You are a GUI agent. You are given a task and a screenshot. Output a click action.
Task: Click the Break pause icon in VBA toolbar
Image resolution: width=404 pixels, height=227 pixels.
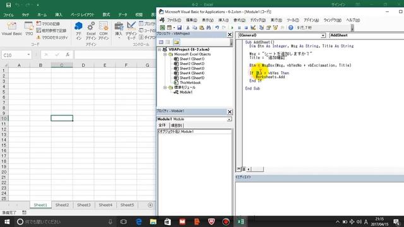[239, 28]
